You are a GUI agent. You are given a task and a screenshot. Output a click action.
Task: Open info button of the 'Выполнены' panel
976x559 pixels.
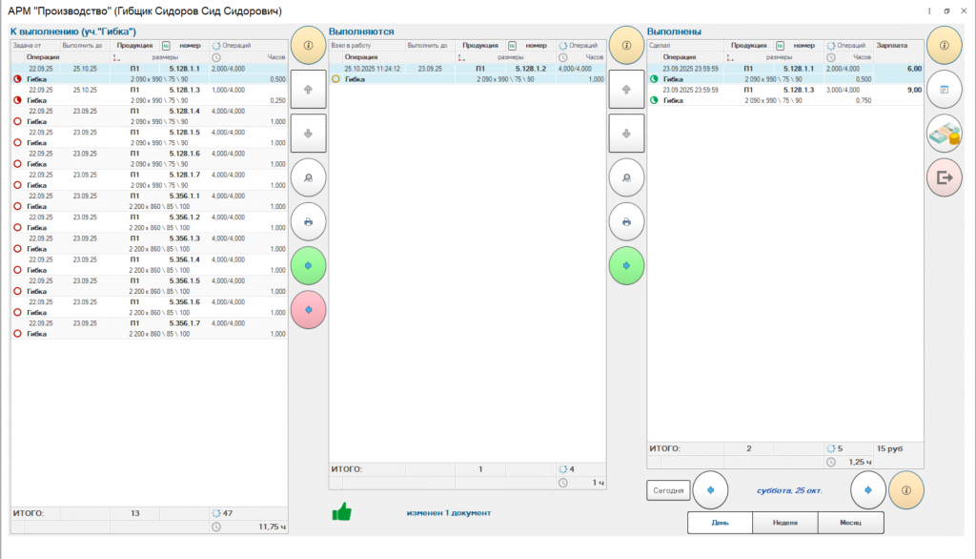pos(945,46)
